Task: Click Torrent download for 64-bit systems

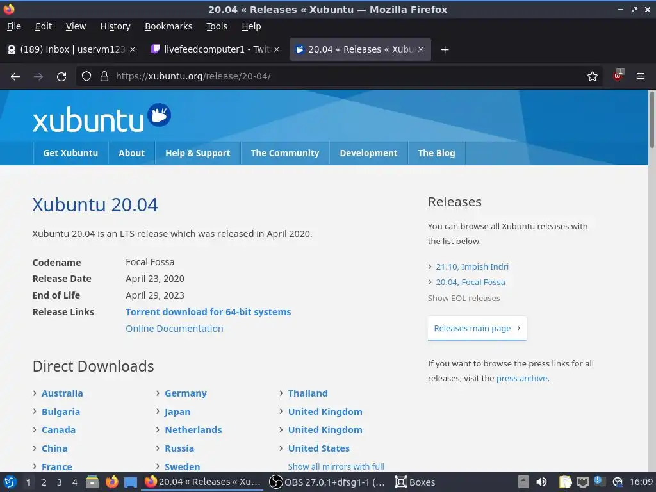Action: pyautogui.click(x=208, y=312)
